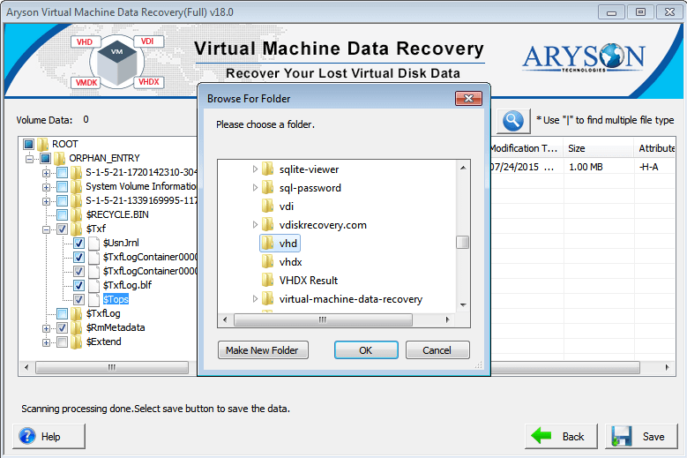Click the $RmMetadata folder icon
687x458 pixels.
(76, 327)
